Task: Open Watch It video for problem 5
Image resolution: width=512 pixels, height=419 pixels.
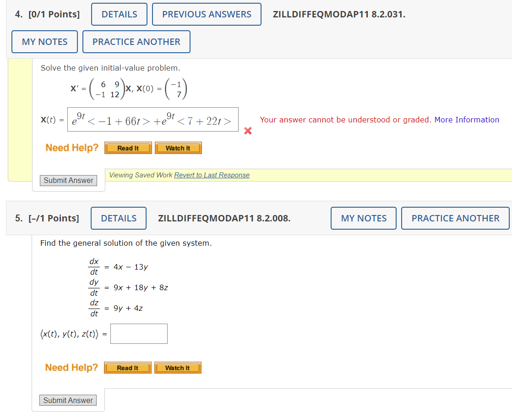Action: click(x=178, y=367)
